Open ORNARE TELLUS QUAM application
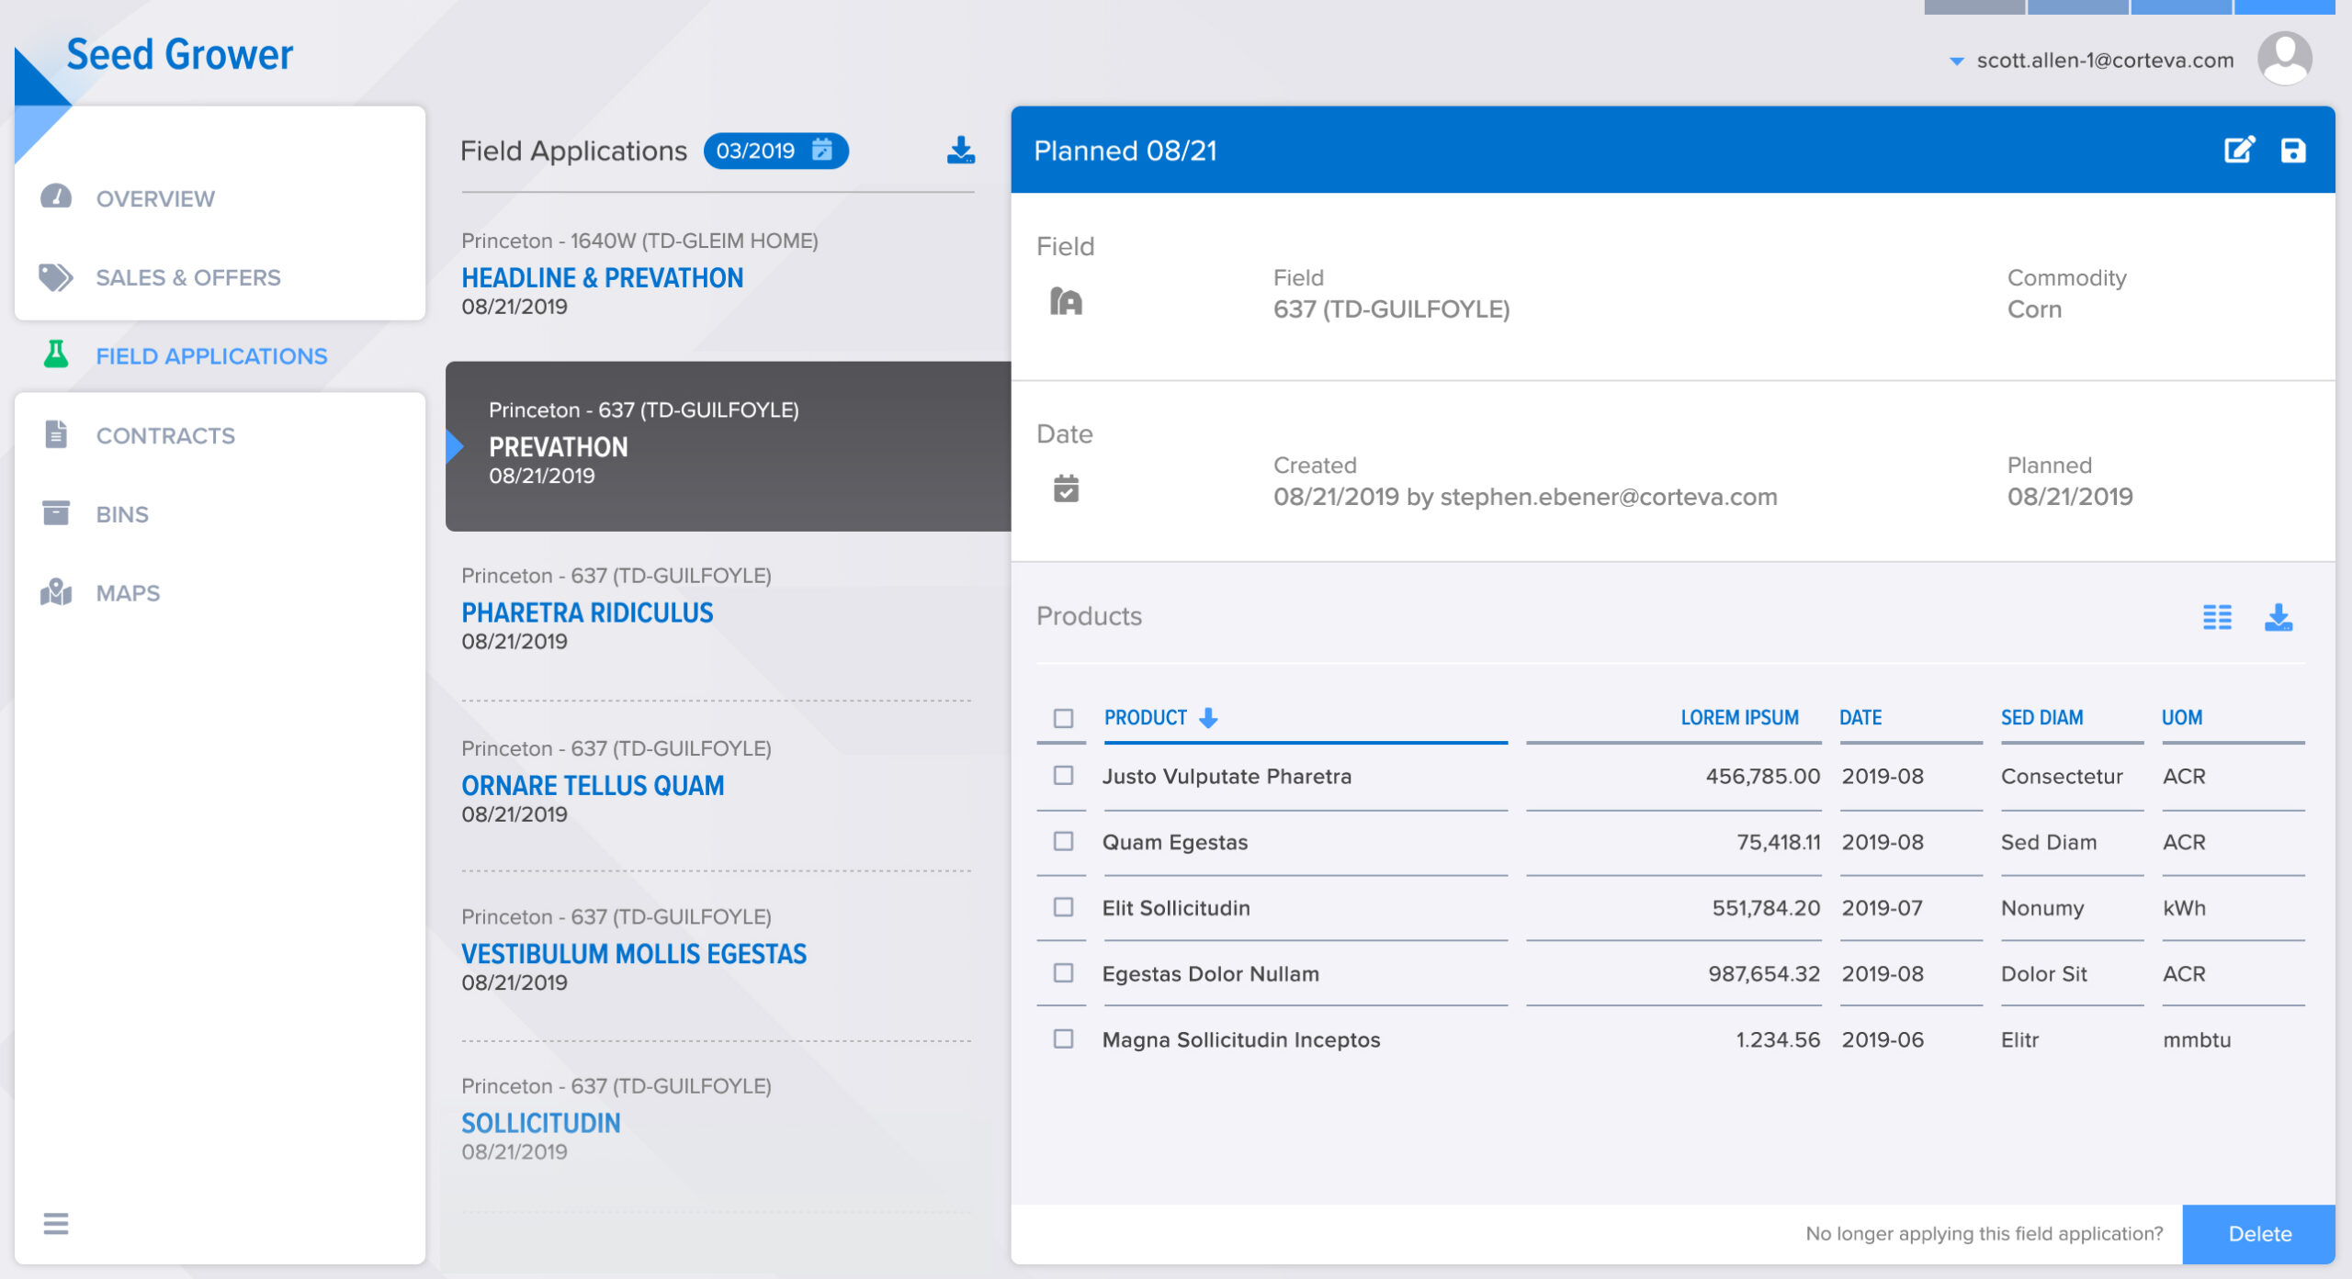 coord(593,785)
